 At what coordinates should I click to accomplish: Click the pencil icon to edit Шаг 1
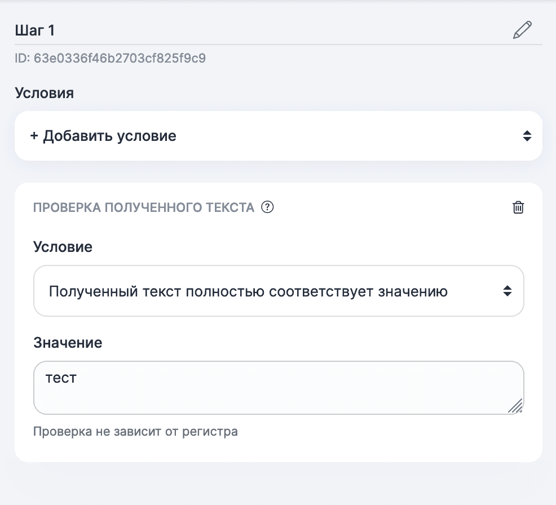(522, 30)
